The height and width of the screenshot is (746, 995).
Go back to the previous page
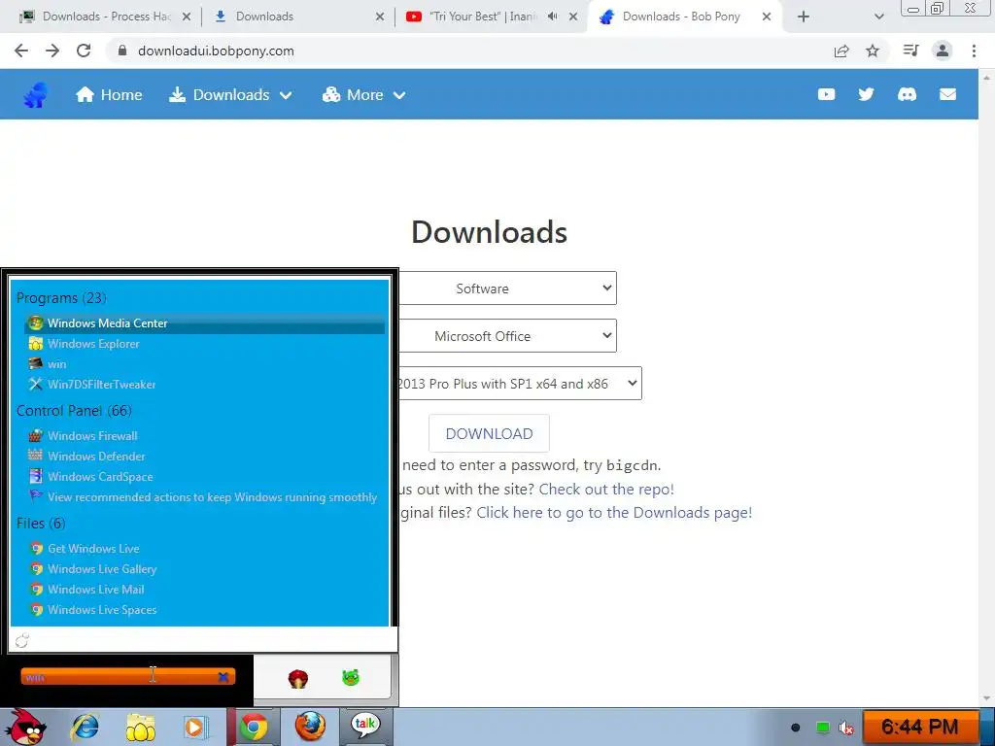point(21,51)
